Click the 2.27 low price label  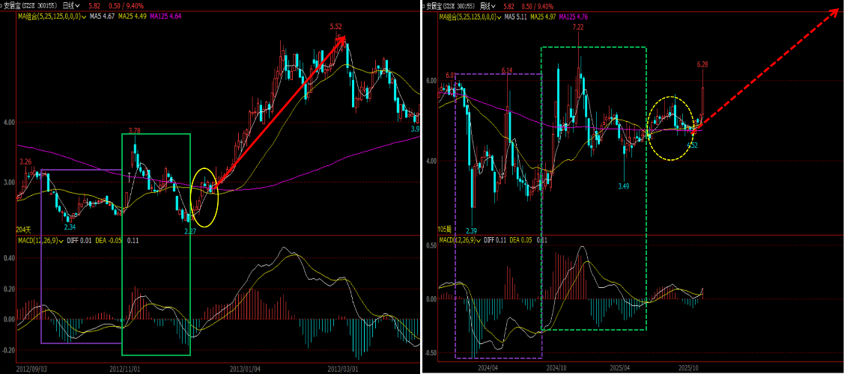190,231
